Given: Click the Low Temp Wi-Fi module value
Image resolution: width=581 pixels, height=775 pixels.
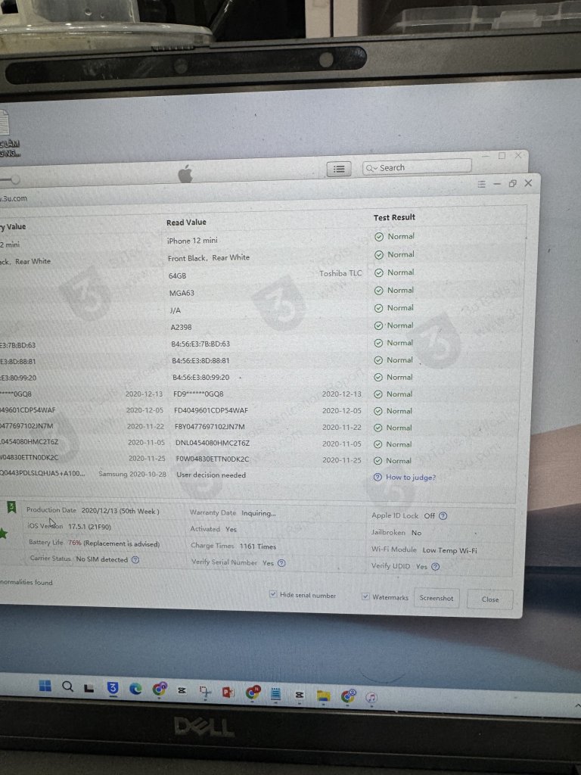Looking at the screenshot, I should tap(449, 550).
